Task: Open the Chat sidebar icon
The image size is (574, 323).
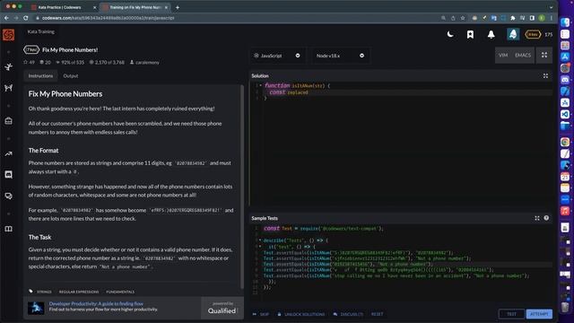Action: point(8,174)
